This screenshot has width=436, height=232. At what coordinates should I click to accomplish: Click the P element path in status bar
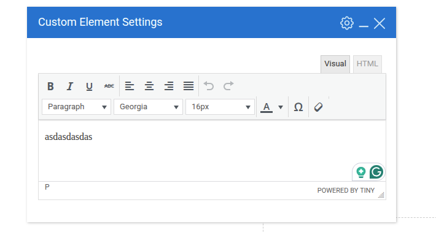click(47, 187)
